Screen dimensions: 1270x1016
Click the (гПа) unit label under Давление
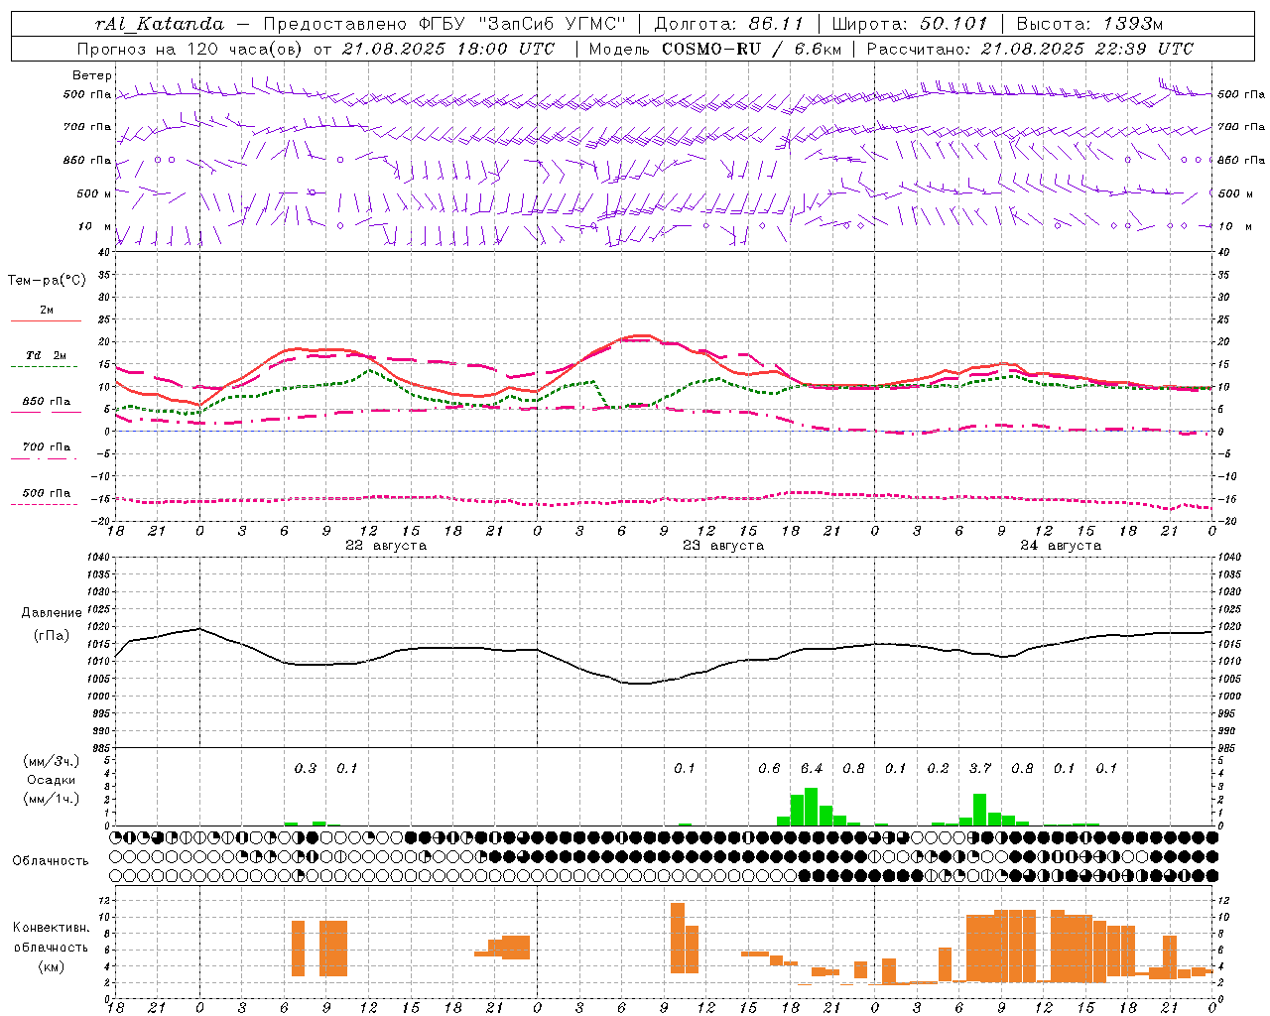pos(52,636)
